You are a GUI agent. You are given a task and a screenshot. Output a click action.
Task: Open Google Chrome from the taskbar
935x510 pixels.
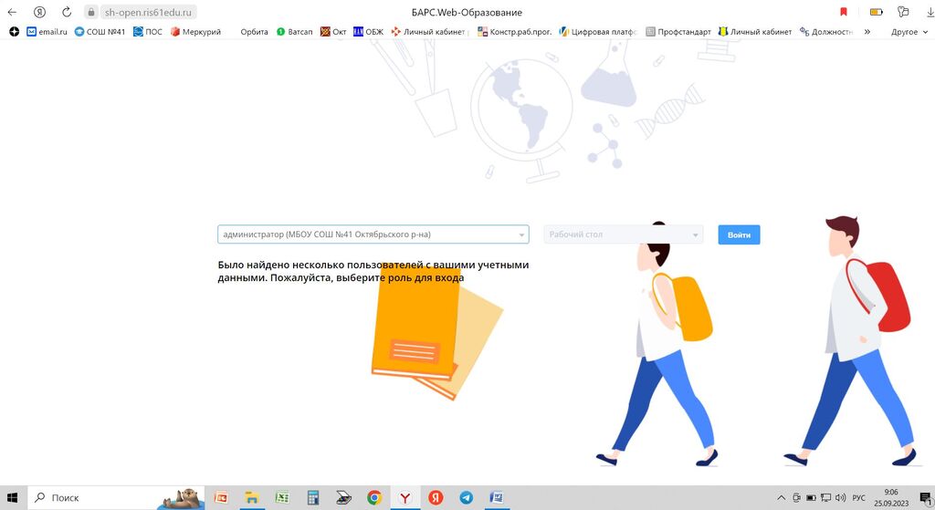pyautogui.click(x=373, y=497)
